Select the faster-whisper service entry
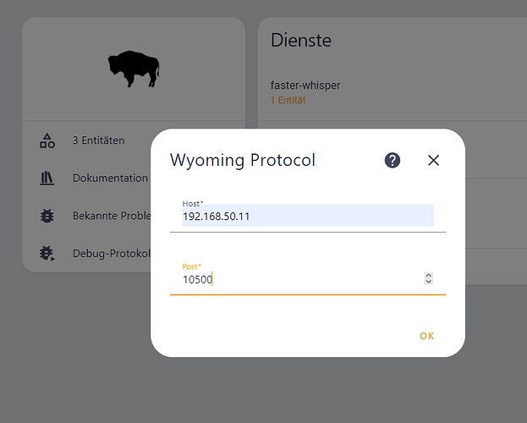 pos(305,85)
